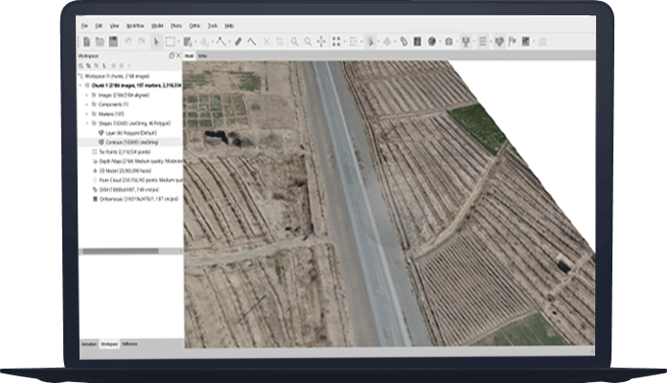Select the Rectangle Selection tool
Viewport: 667px width, 383px height.
pos(170,41)
